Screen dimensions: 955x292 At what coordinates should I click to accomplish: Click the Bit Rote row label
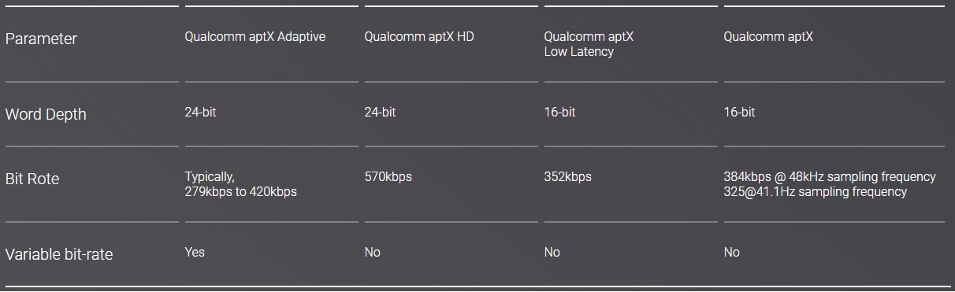pos(32,179)
